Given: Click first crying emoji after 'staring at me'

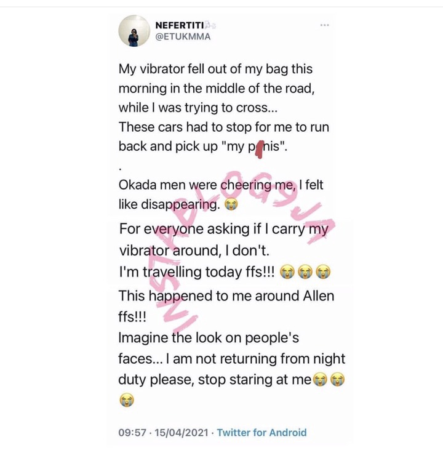Looking at the screenshot, I should pyautogui.click(x=320, y=380).
